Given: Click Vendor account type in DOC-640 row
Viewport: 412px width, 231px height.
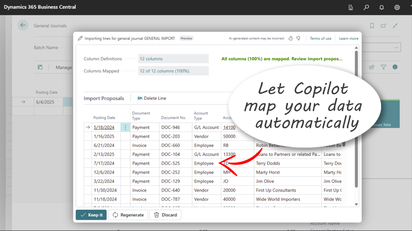Looking at the screenshot, I should coord(207,190).
